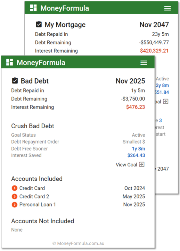Expand the Credit Card account chevron
This screenshot has height=251, width=180.
15,188
